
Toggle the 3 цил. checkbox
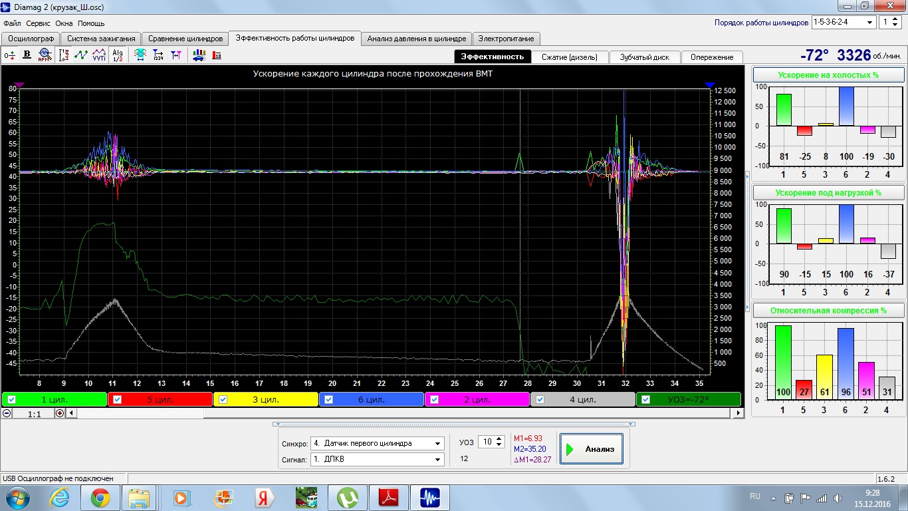(223, 400)
